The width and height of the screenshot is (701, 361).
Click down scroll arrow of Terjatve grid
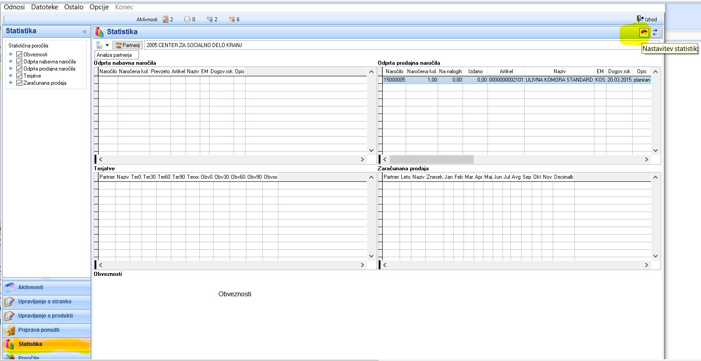[372, 256]
